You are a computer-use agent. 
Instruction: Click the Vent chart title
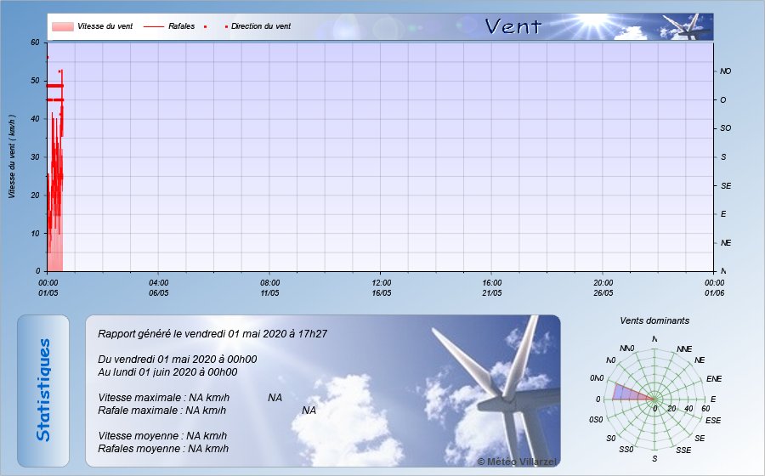[513, 26]
